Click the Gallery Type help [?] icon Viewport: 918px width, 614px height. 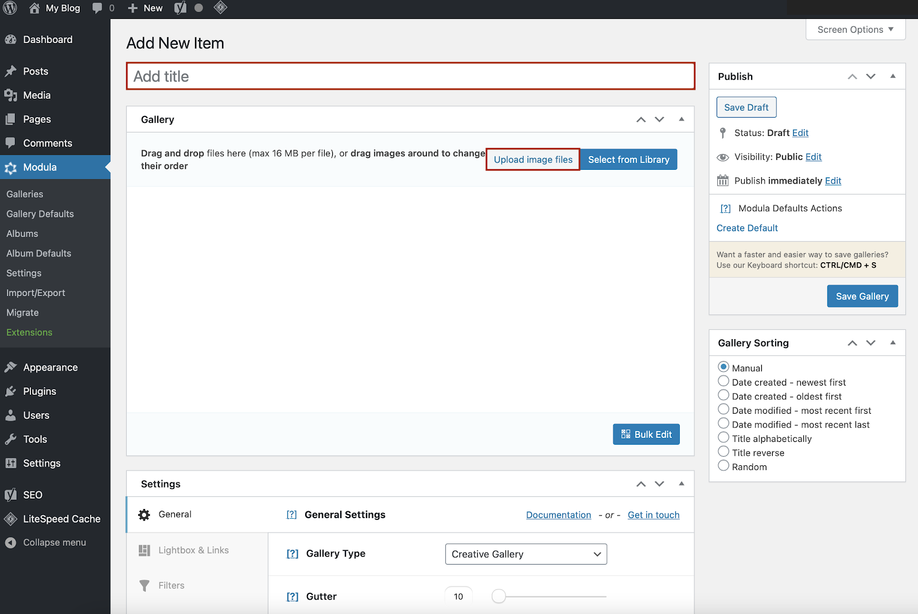click(293, 554)
